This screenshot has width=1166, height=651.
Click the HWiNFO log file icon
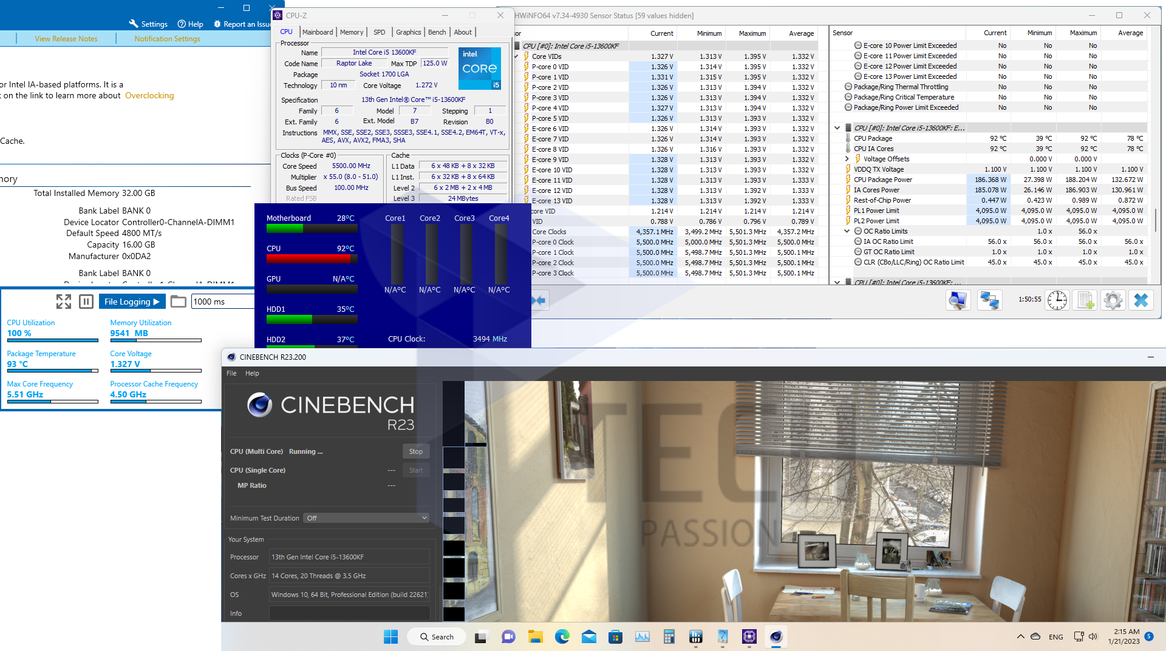click(x=1085, y=300)
